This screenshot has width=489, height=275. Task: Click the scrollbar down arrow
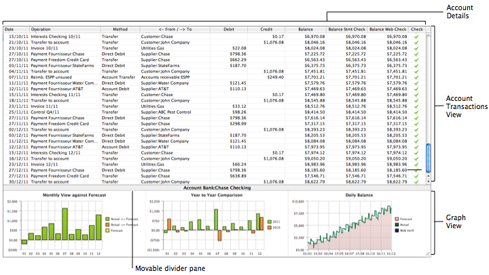(x=428, y=181)
